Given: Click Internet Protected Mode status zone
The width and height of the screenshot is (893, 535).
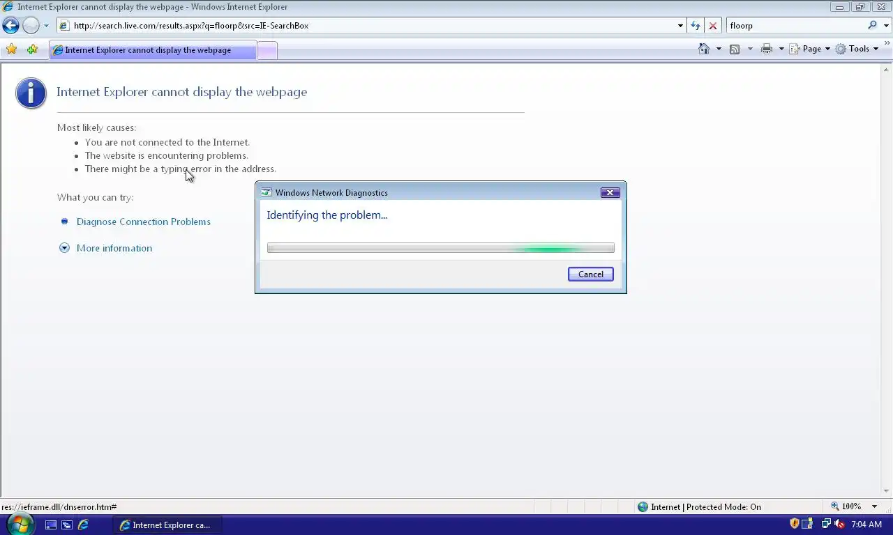Looking at the screenshot, I should (x=699, y=507).
